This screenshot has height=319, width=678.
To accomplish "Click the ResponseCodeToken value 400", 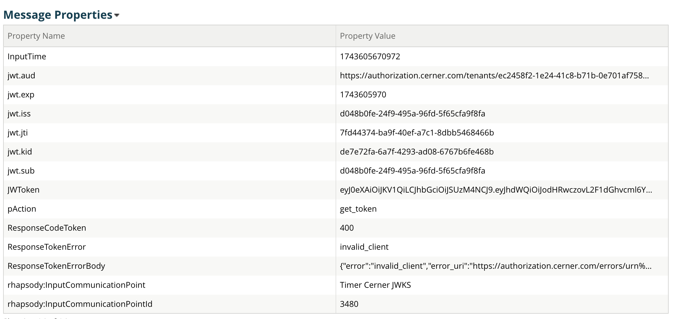I will 347,228.
